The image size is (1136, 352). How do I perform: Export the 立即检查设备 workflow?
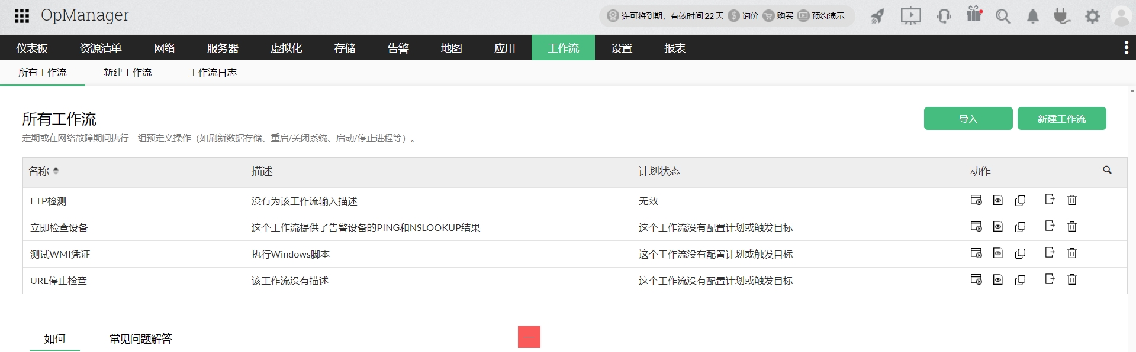pos(1050,226)
